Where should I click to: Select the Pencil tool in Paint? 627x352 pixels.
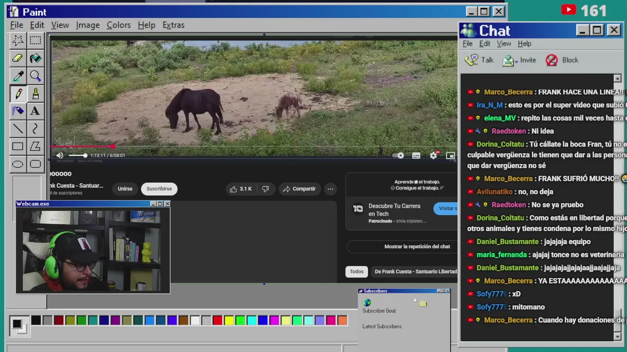coord(18,93)
